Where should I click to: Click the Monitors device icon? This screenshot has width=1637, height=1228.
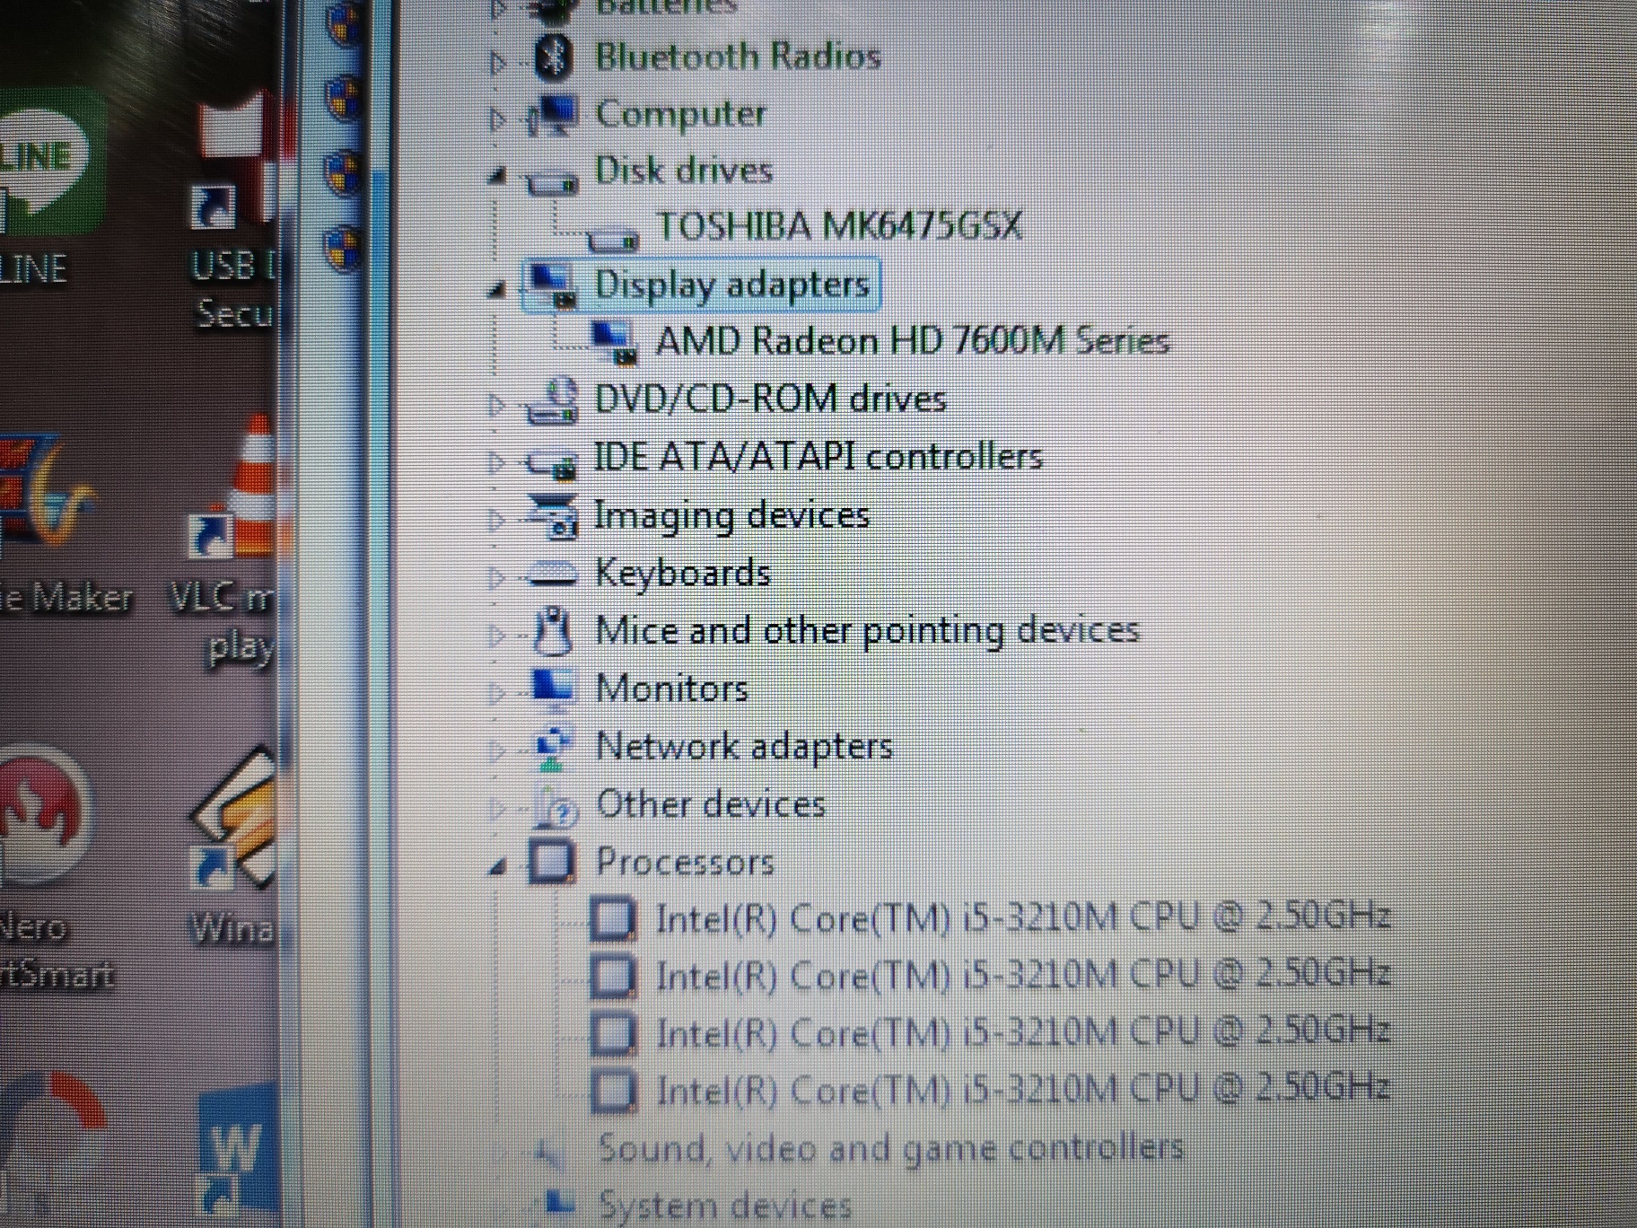tap(555, 688)
